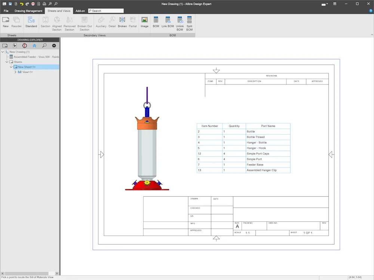Collapse the Sheets tree node
The image size is (374, 280).
[7, 62]
